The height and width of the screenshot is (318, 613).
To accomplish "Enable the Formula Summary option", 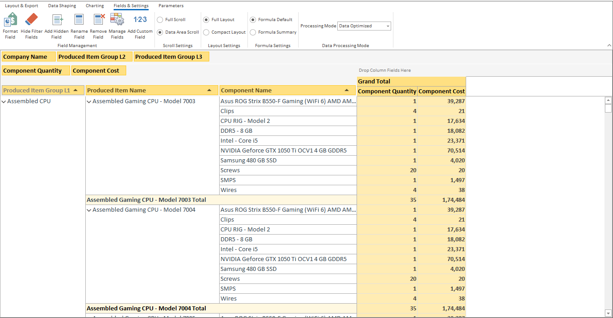I will tap(253, 32).
